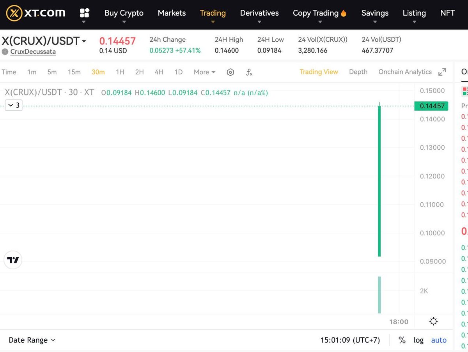Image resolution: width=468 pixels, height=352 pixels.
Task: Click the 24H Low value 0.09184
Action: point(269,50)
